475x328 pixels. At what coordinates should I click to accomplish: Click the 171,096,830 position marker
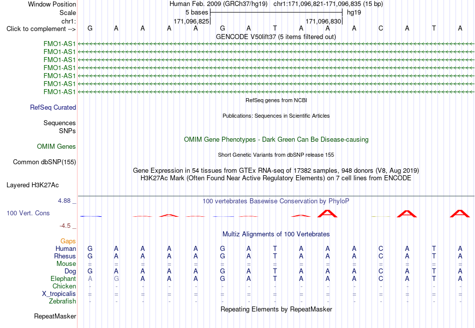click(x=323, y=21)
